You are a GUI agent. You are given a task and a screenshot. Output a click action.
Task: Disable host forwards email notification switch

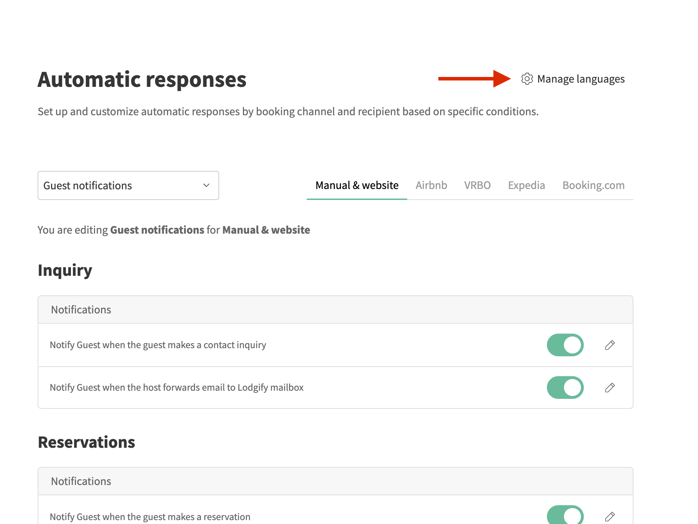[565, 388]
